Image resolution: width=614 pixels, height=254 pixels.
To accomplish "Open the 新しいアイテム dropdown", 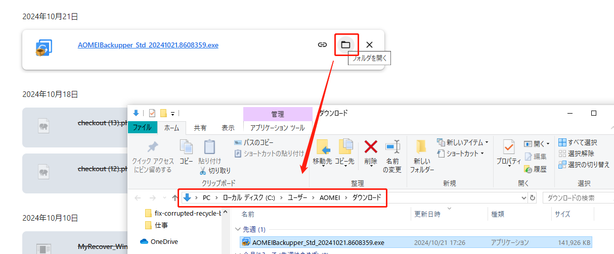I will coord(463,143).
